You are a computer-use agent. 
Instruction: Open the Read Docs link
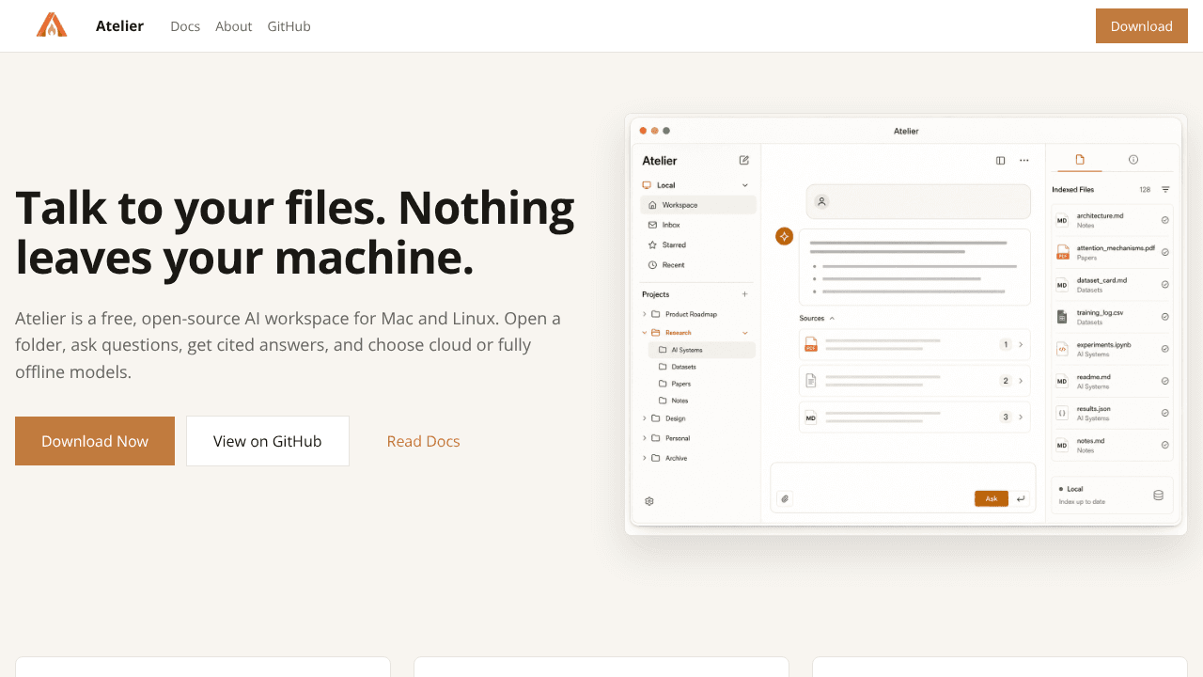[423, 441]
